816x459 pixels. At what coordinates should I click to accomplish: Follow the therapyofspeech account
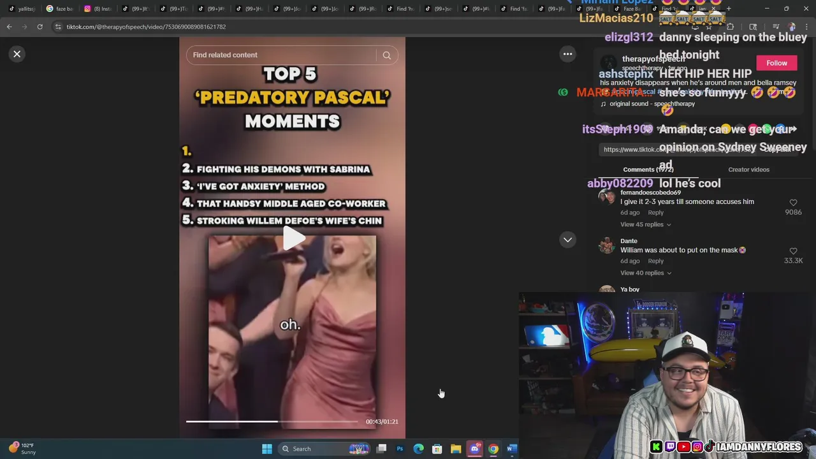776,63
